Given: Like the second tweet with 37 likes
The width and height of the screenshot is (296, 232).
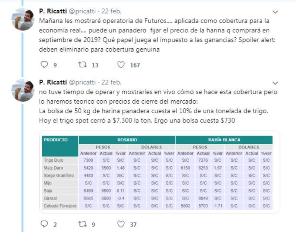Looking at the screenshot, I should [x=121, y=224].
